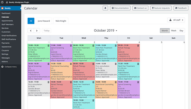The width and height of the screenshot is (191, 109).
Task: Open Bookly Settings
Action: pyautogui.click(x=5, y=54)
